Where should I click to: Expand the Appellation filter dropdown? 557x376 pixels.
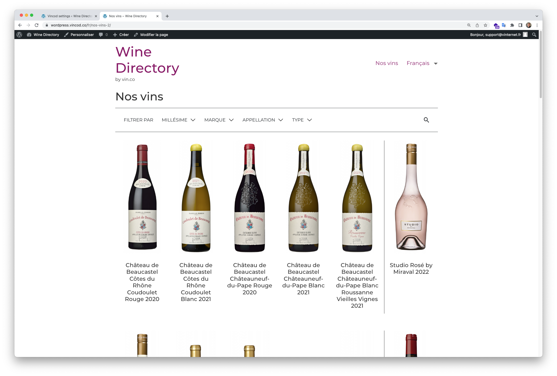[x=263, y=120]
